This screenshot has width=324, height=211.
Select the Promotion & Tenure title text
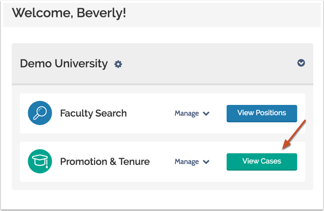(x=105, y=161)
